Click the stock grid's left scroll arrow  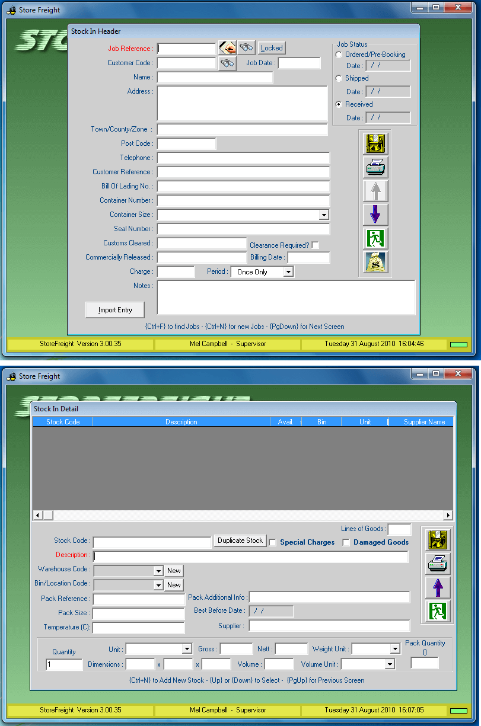(37, 516)
